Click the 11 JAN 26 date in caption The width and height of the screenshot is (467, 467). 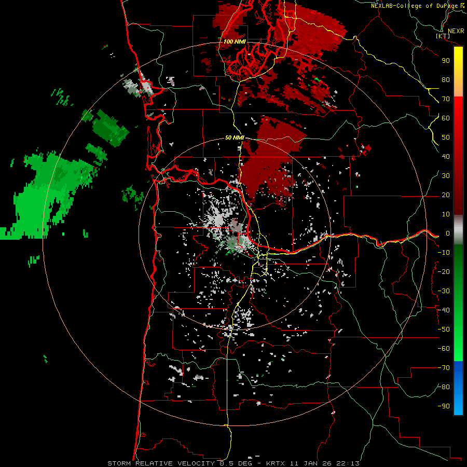(311, 463)
